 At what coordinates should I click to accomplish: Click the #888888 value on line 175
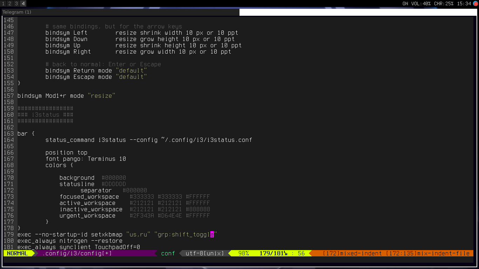198,209
